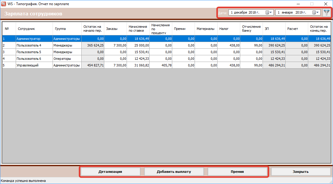Click the Операторы group cell
This screenshot has width=333, height=184.
click(x=67, y=59)
